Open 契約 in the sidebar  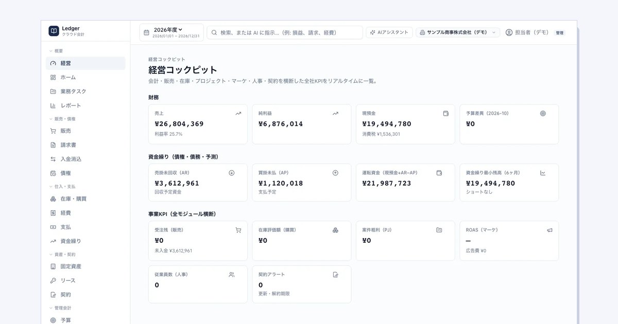85,295
